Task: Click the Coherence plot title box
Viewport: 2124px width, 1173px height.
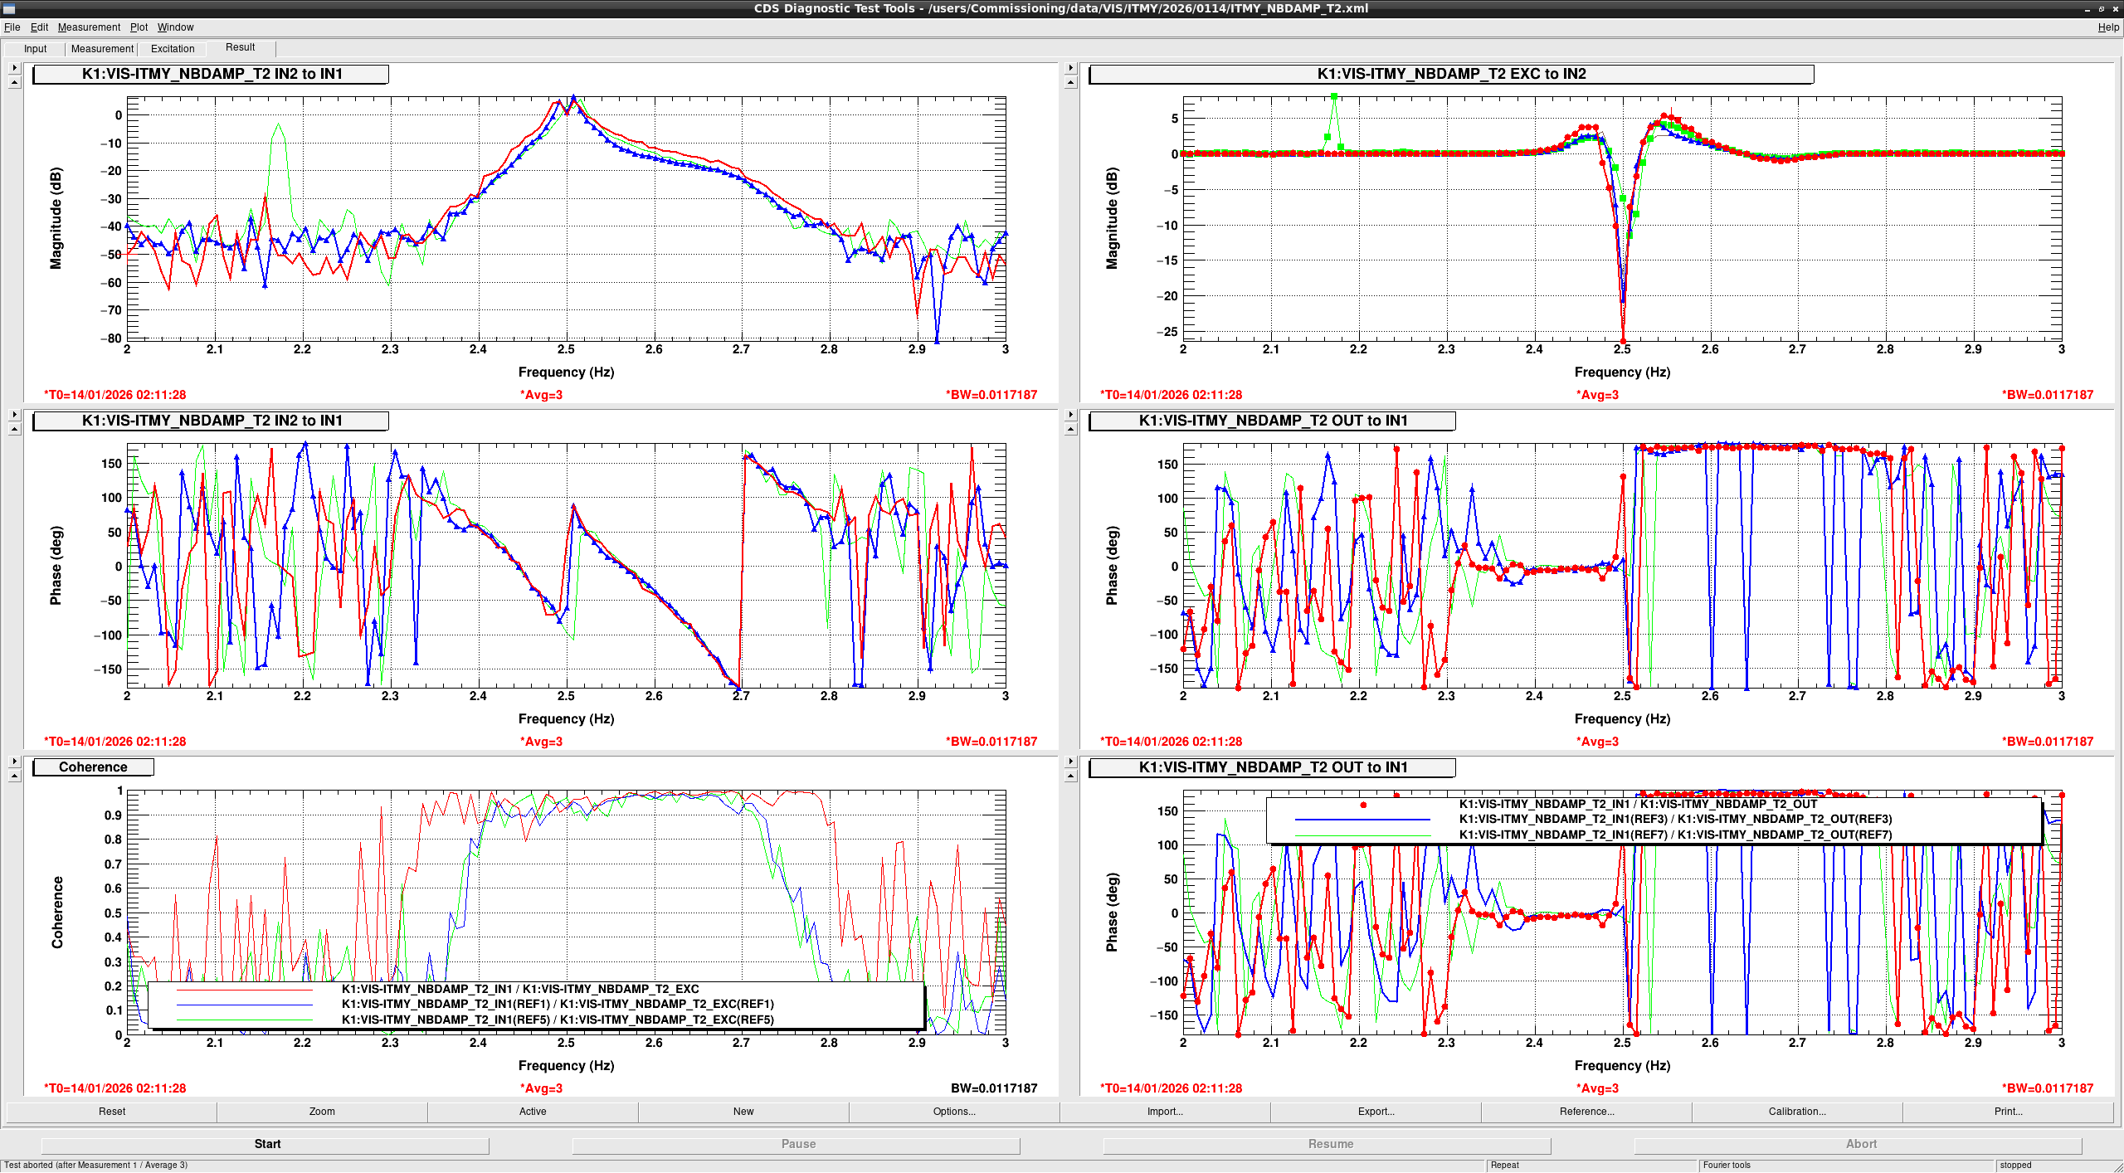Action: [x=93, y=767]
